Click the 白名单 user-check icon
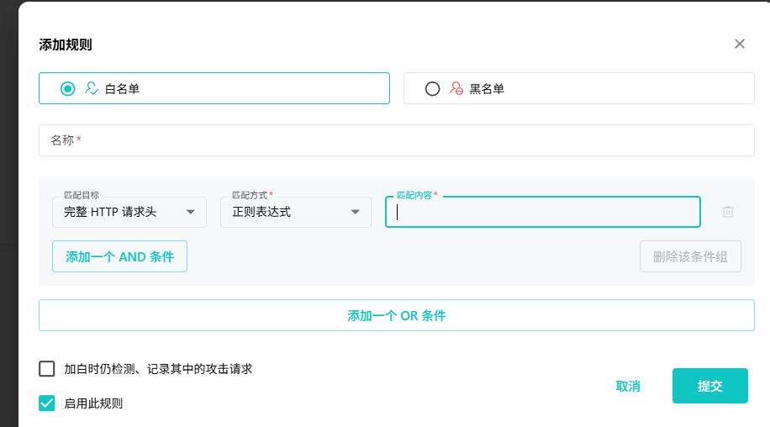The image size is (770, 427). point(92,88)
